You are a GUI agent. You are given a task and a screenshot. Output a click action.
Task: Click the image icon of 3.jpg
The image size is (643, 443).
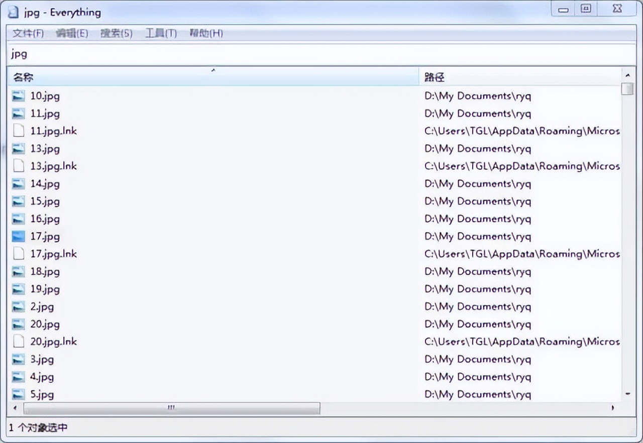click(x=19, y=360)
